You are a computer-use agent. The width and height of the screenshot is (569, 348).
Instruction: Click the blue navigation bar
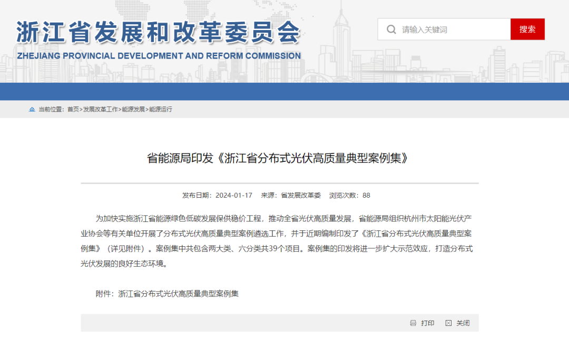(284, 91)
